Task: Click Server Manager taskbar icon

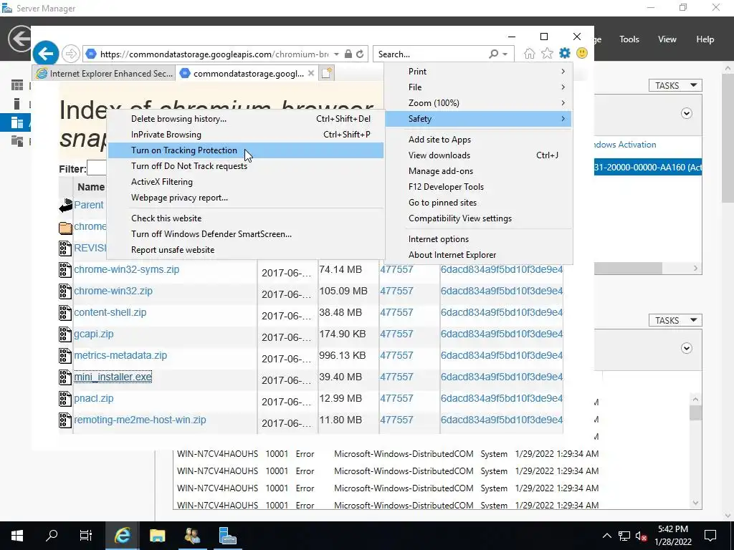Action: (227, 536)
